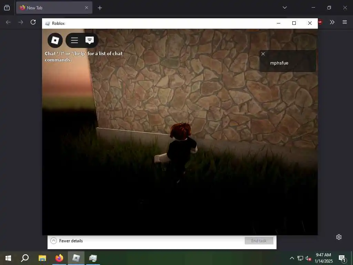Viewport: 353px width, 265px height.
Task: Open Windows taskbar search
Action: (x=25, y=258)
